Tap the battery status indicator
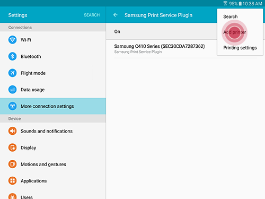Image resolution: width=265 pixels, height=199 pixels. click(240, 4)
